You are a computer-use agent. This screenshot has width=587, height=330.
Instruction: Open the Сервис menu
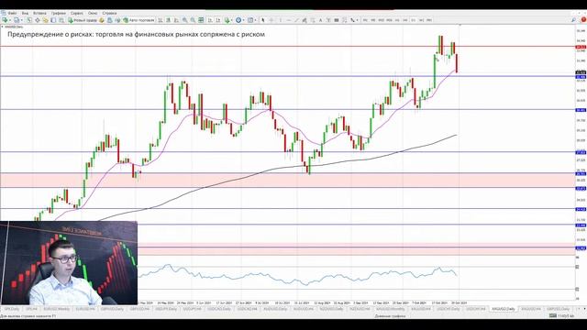click(77, 13)
